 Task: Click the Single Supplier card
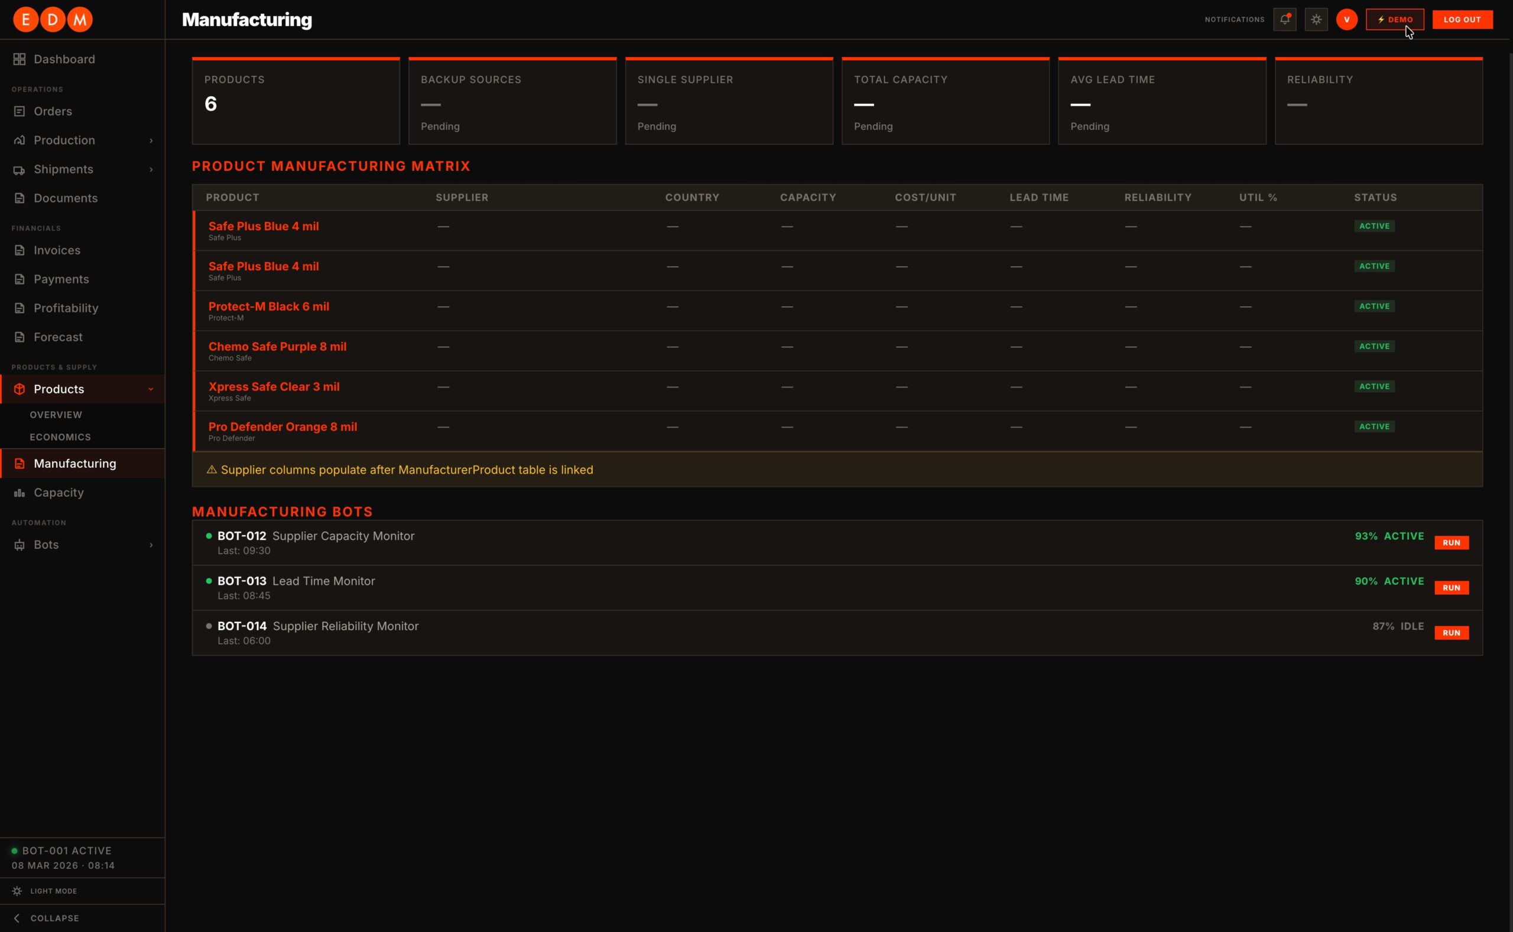coord(729,101)
